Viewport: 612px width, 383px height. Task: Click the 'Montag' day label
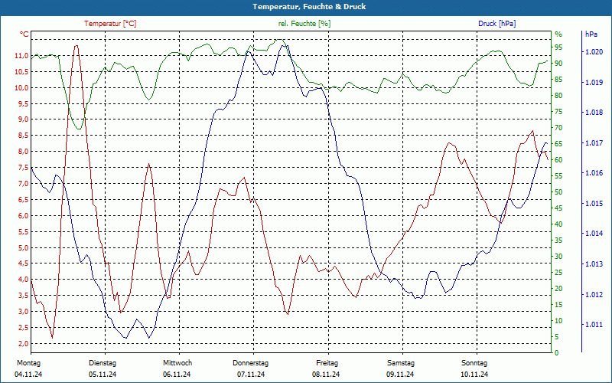pyautogui.click(x=28, y=363)
